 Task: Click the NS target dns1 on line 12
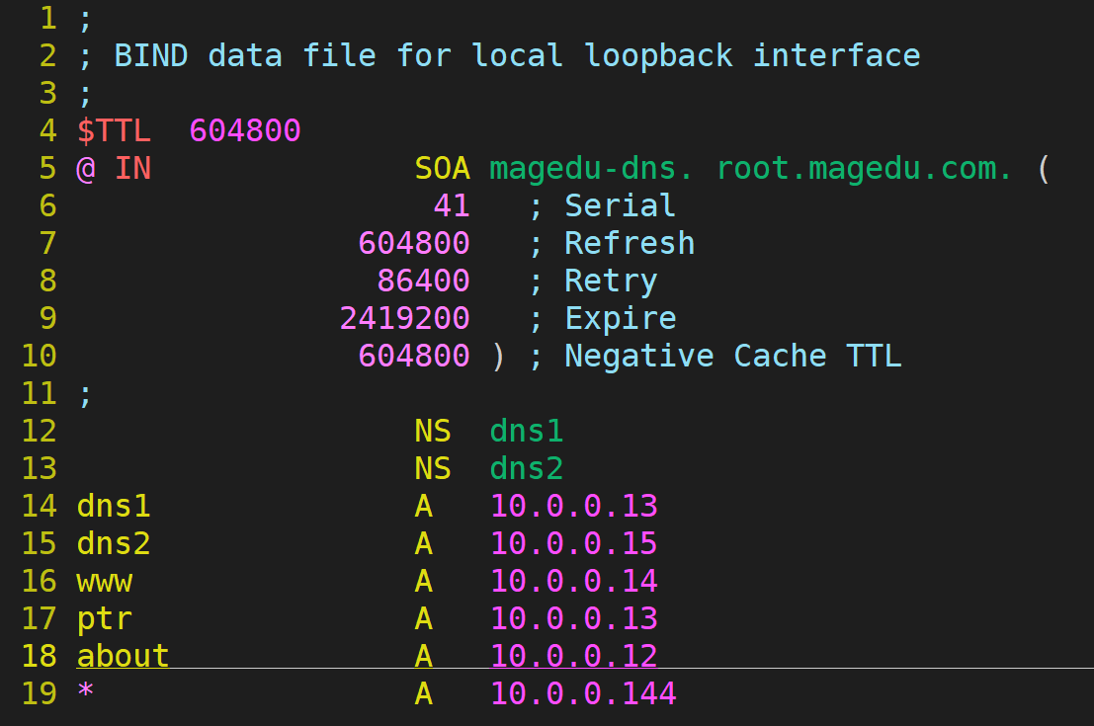527,432
